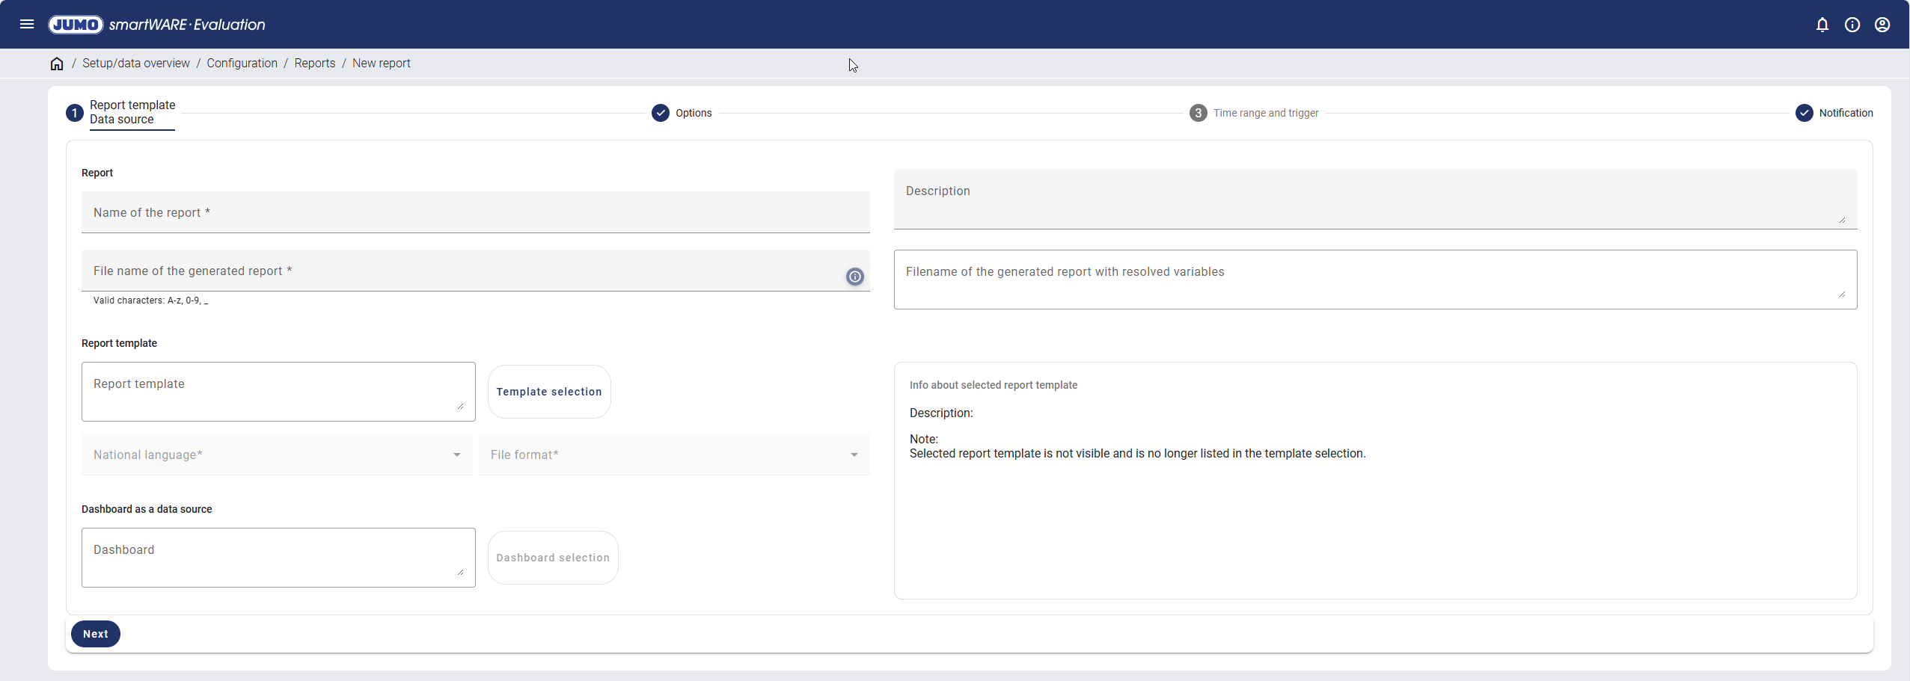The width and height of the screenshot is (1910, 681).
Task: Click the file name variables info icon
Action: click(x=854, y=277)
